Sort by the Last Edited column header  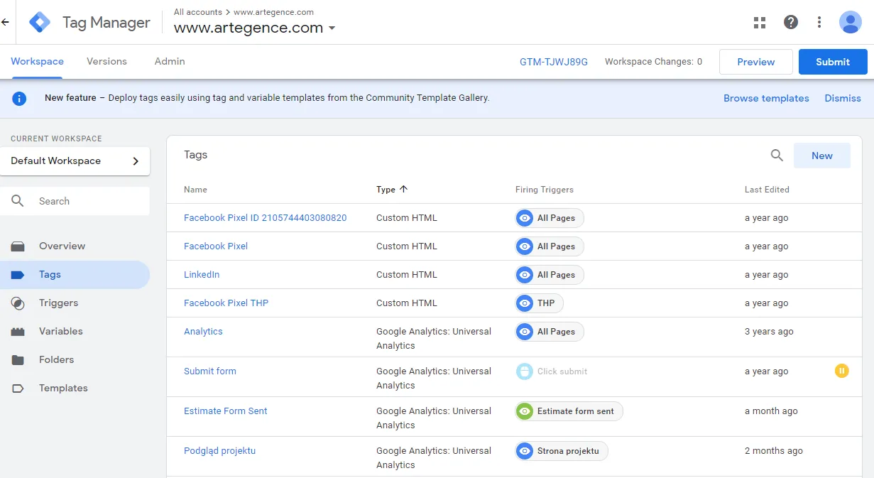pyautogui.click(x=767, y=190)
